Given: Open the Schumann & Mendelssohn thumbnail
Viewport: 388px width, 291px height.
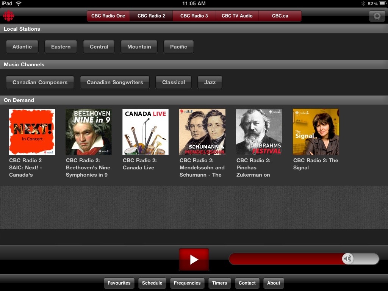Looking at the screenshot, I should coord(202,132).
